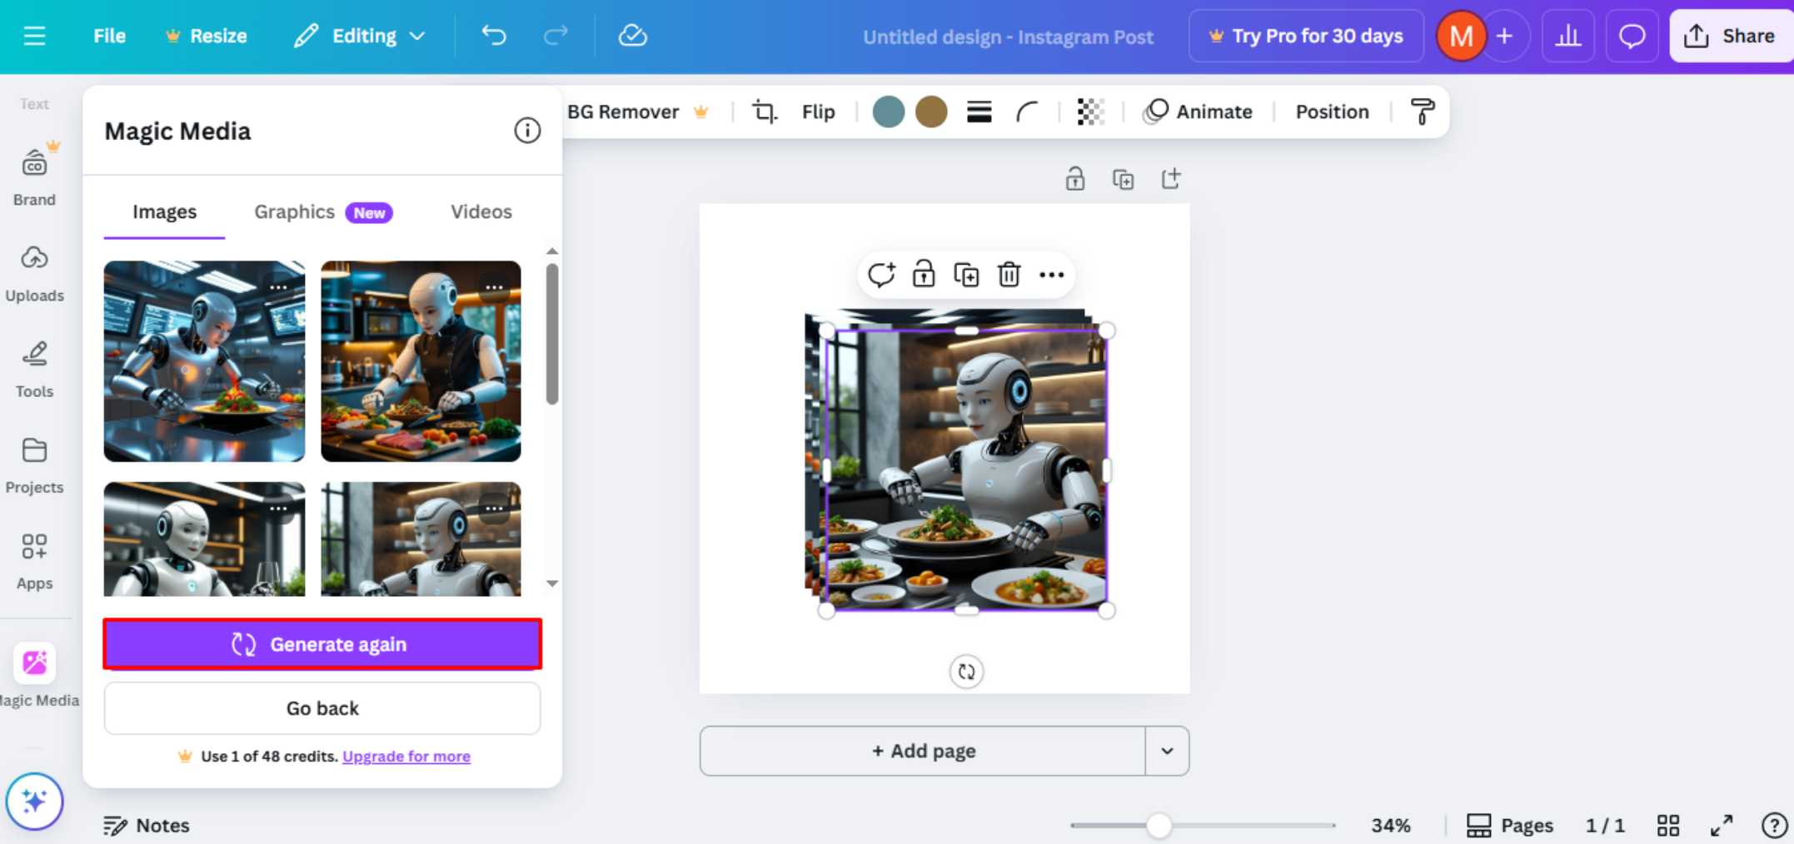The height and width of the screenshot is (844, 1794).
Task: Click the Apps icon in the sidebar
Action: tap(35, 556)
